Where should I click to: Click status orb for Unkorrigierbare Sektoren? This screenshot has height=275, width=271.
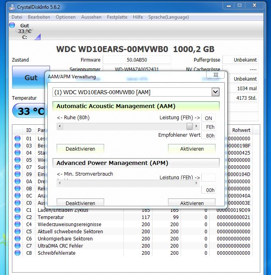click(x=18, y=238)
